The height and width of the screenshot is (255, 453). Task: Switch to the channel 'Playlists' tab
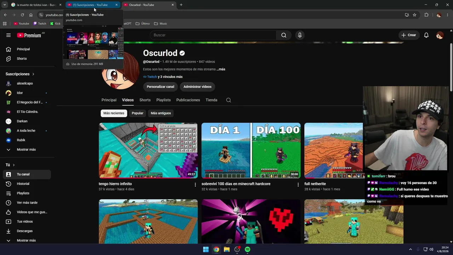[x=164, y=100]
